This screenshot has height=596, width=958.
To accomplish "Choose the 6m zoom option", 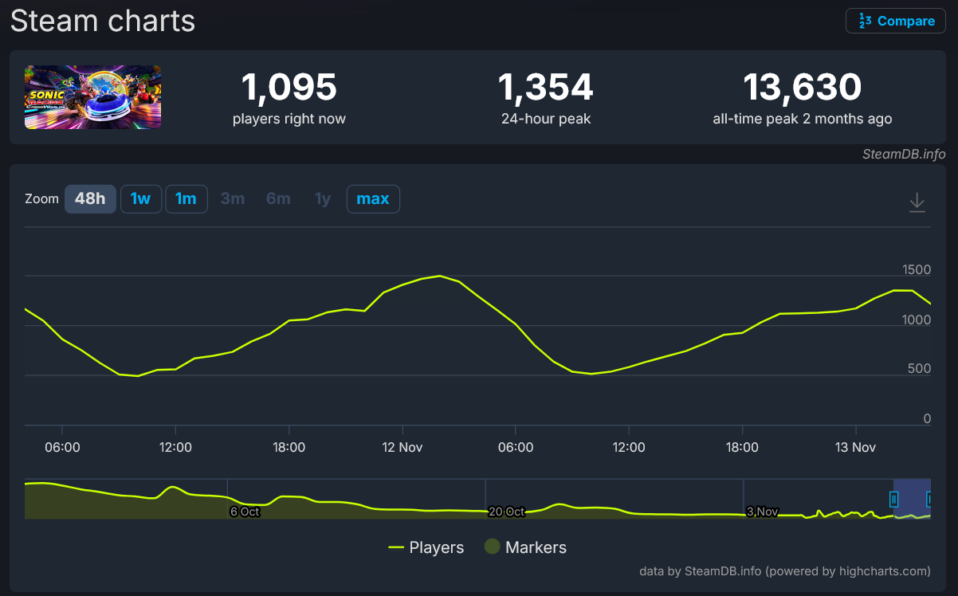I will pyautogui.click(x=278, y=198).
